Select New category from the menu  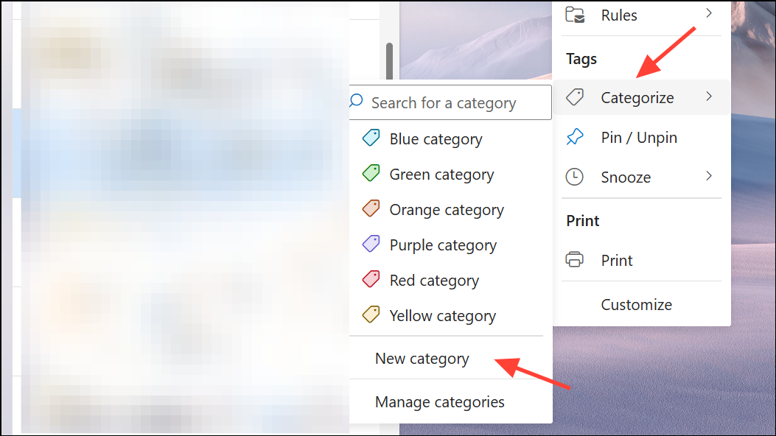pos(422,358)
